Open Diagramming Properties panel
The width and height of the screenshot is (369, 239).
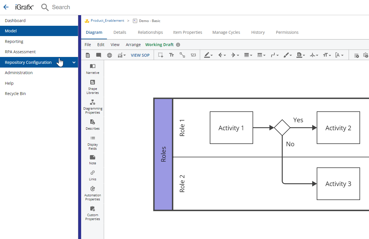pos(93,106)
